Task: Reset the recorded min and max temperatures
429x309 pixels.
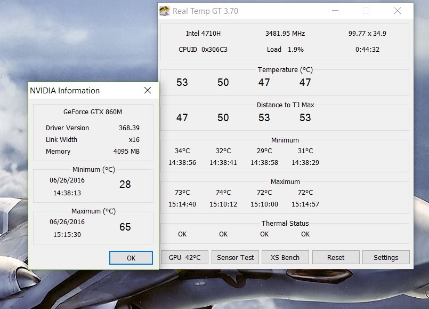Action: click(x=336, y=257)
